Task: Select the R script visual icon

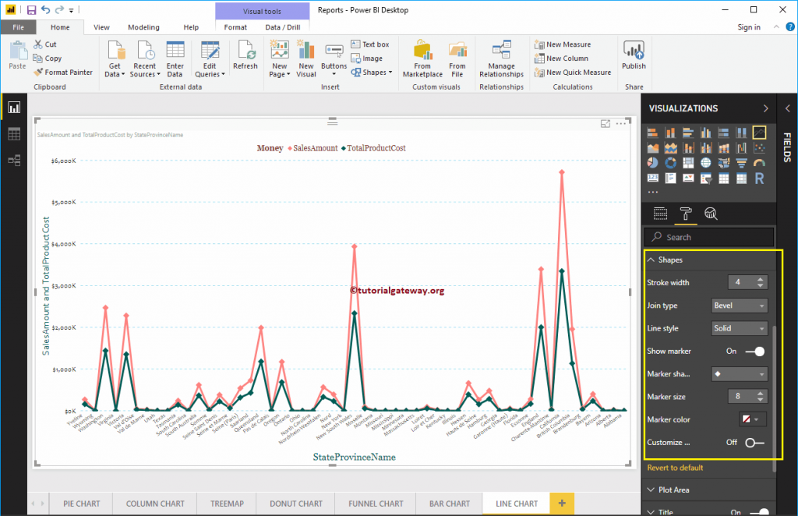Action: coord(759,178)
